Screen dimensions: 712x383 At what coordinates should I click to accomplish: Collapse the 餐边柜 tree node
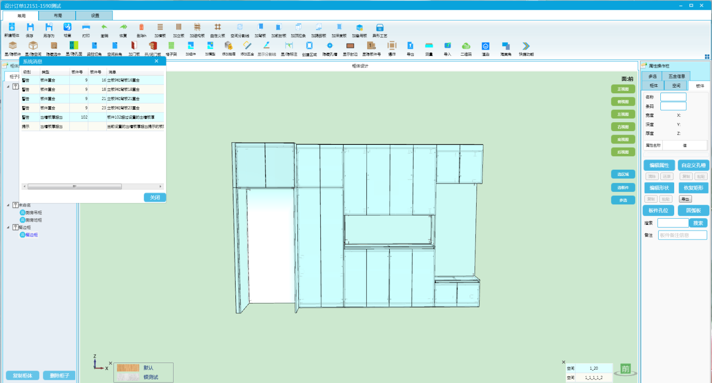point(8,227)
